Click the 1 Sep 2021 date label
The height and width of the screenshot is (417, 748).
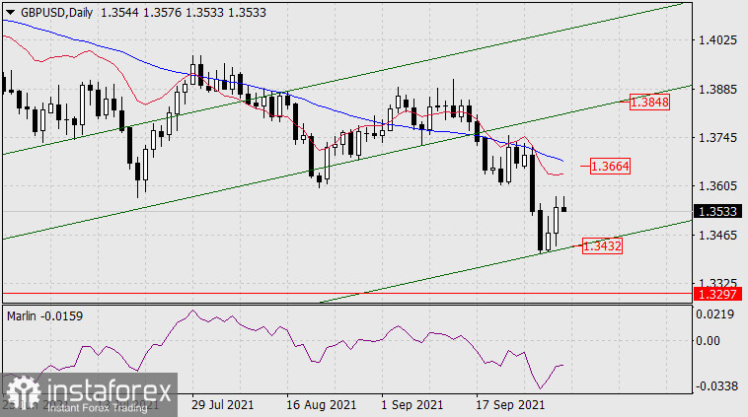411,405
